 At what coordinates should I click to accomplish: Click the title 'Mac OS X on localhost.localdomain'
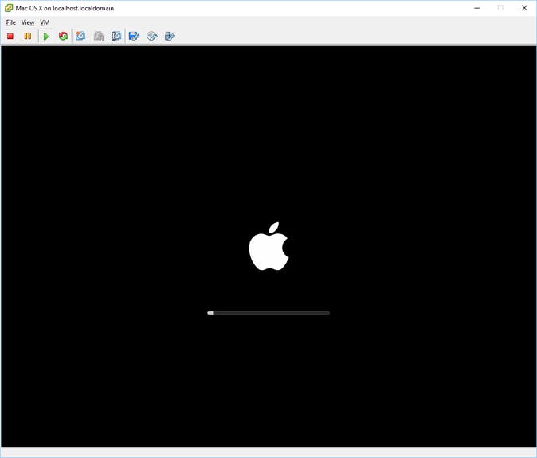pos(65,8)
